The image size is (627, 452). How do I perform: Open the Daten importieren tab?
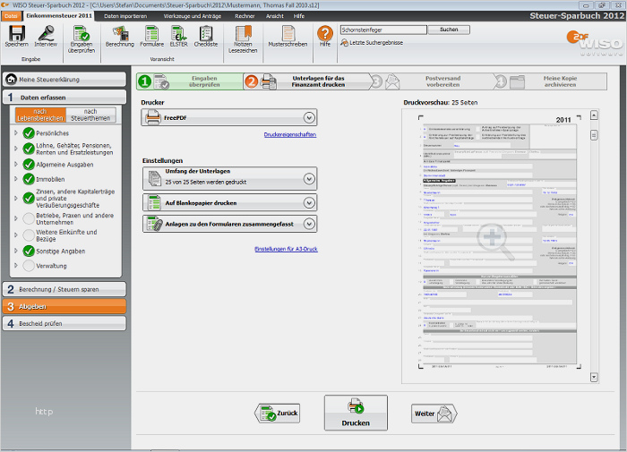(x=125, y=16)
